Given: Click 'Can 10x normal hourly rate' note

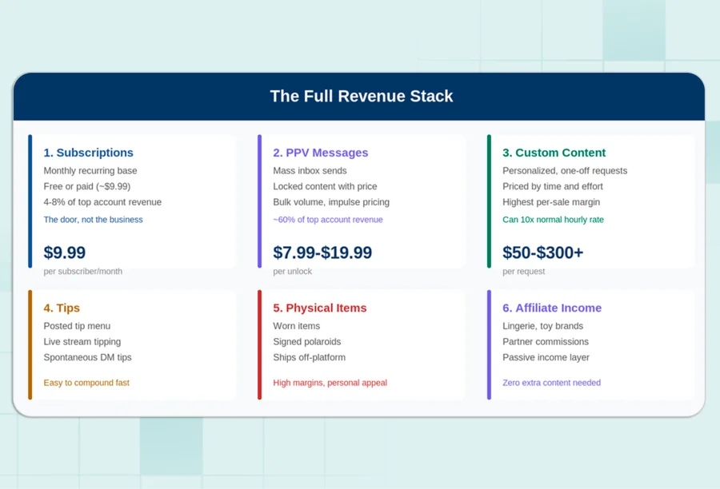Looking at the screenshot, I should [x=553, y=220].
